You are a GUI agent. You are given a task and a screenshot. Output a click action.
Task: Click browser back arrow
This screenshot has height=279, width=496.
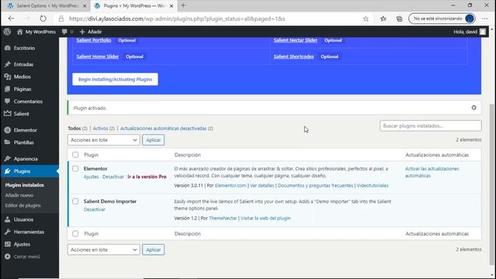pyautogui.click(x=12, y=19)
